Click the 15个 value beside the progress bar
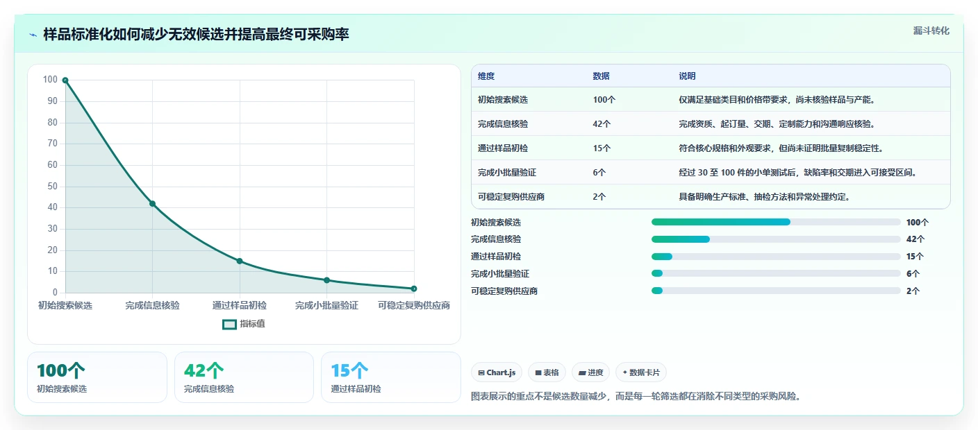 pyautogui.click(x=915, y=257)
